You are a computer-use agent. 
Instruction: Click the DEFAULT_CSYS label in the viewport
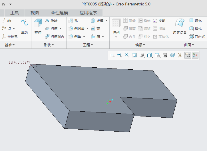pos(19,62)
